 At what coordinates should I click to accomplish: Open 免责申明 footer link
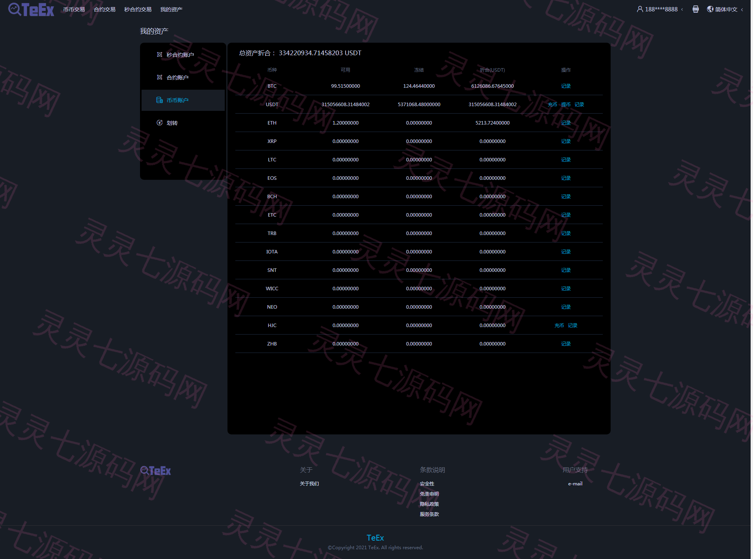point(429,494)
